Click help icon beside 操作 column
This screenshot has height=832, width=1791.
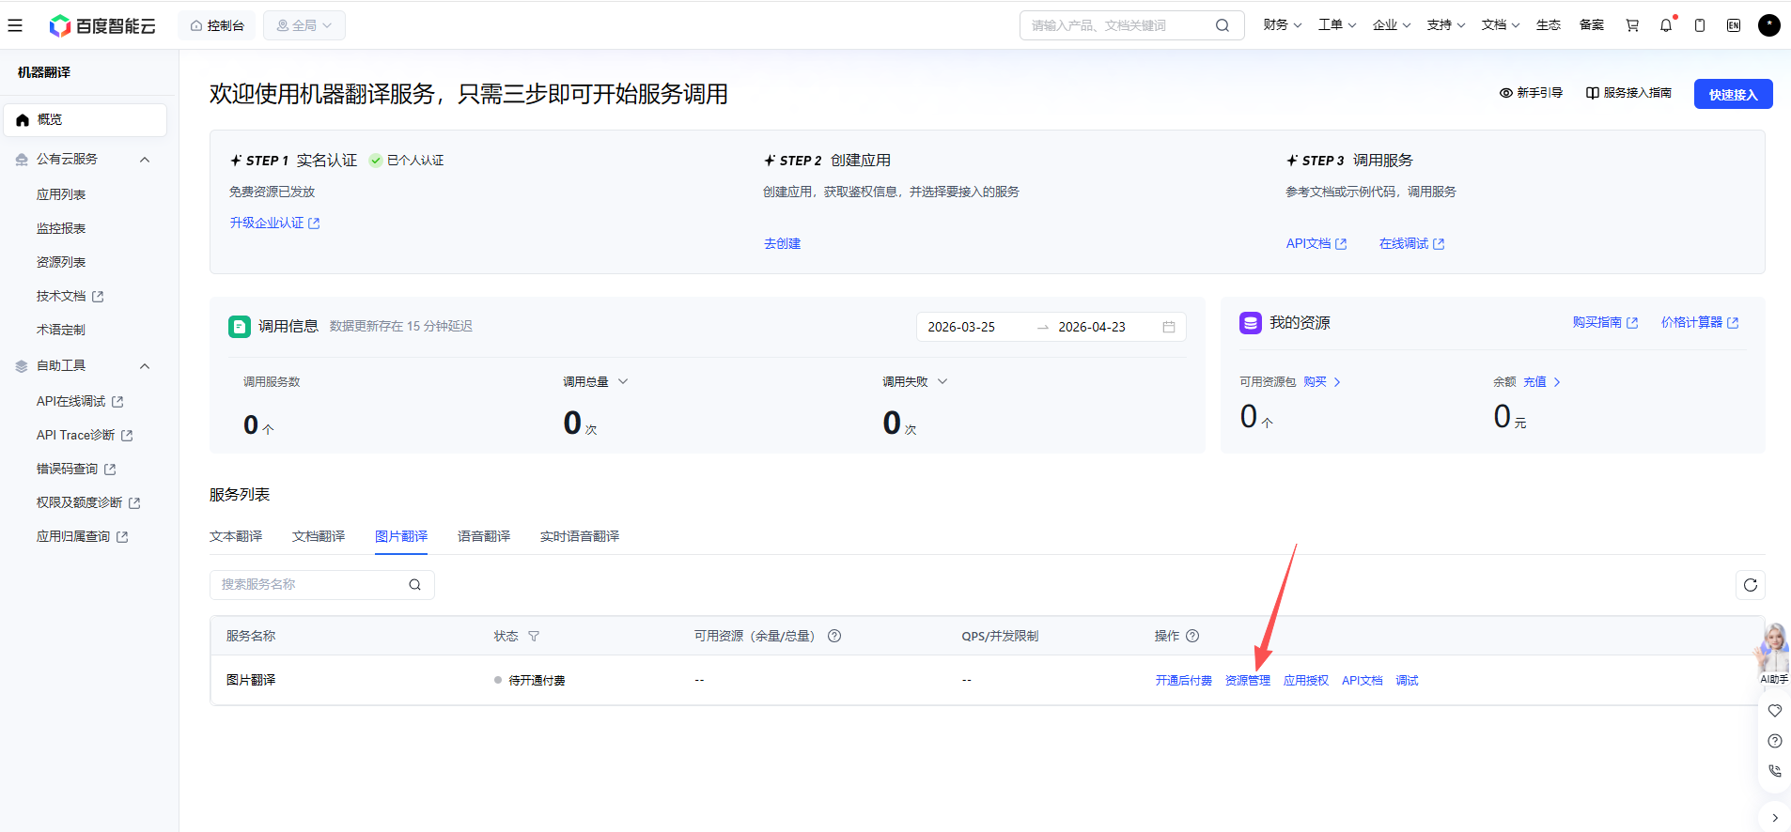click(x=1192, y=636)
